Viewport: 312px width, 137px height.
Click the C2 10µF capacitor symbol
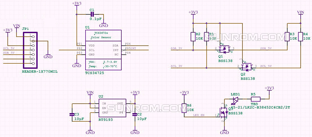[x=134, y=115]
